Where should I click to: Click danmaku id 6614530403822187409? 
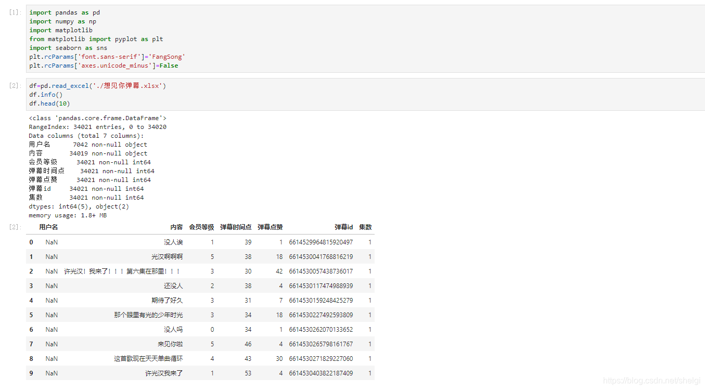click(321, 373)
